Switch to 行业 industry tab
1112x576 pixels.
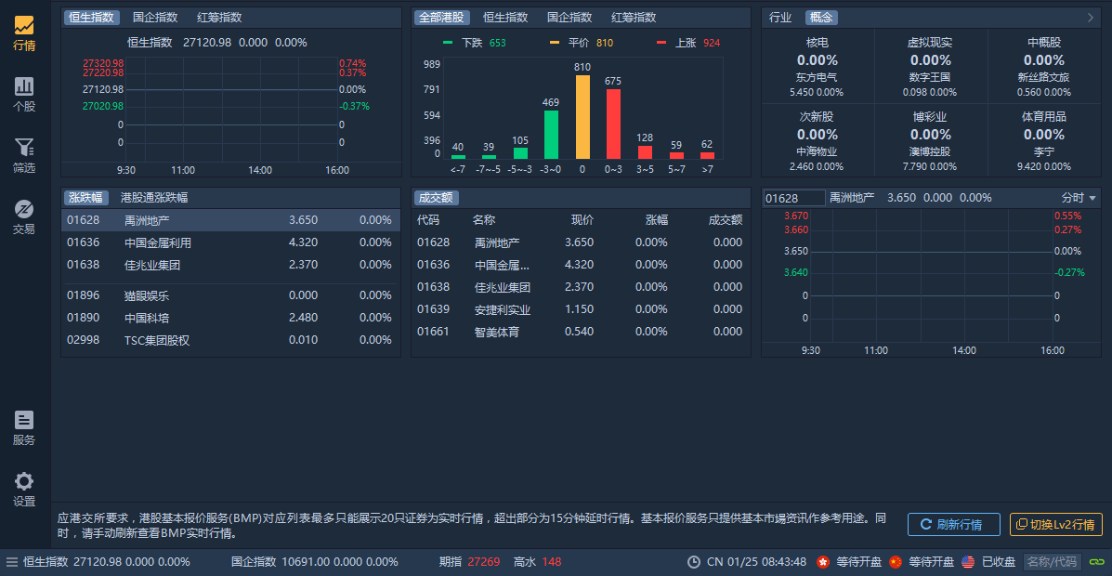click(780, 18)
